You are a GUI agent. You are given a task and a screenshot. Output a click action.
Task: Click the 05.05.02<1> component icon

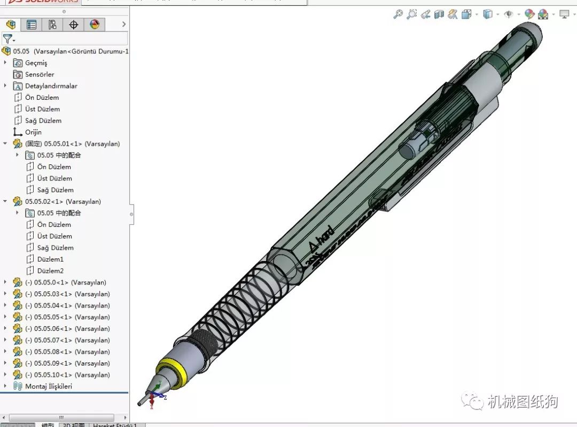17,201
